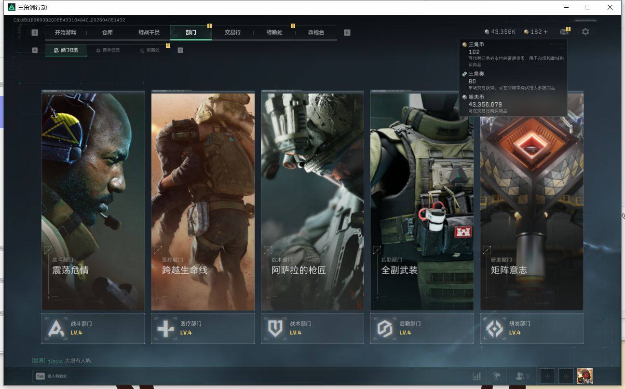Image resolution: width=625 pixels, height=389 pixels.
Task: Open the 军需处 sub-tab
Action: (149, 50)
